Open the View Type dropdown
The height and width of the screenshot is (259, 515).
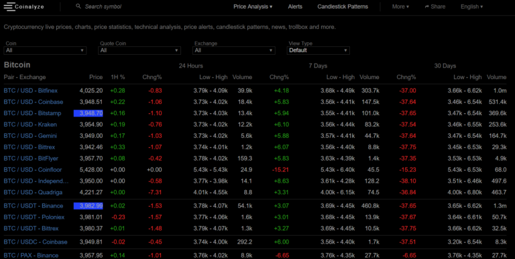coord(319,50)
